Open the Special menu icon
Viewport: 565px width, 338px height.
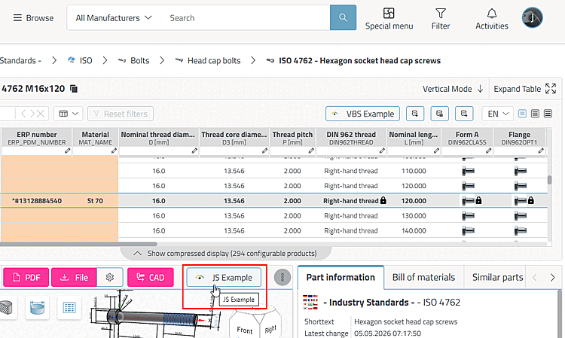pos(389,14)
